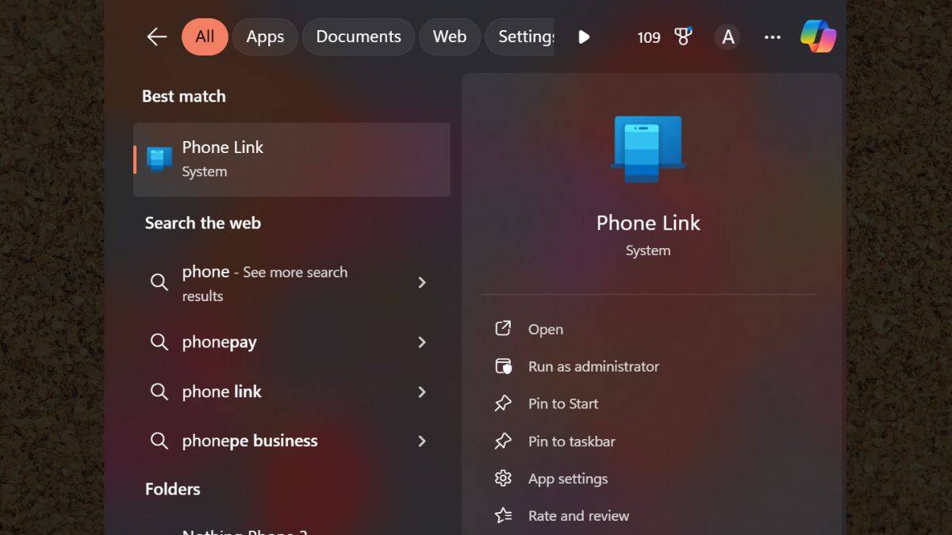
Task: Switch to the Apps filter tab
Action: pyautogui.click(x=265, y=36)
